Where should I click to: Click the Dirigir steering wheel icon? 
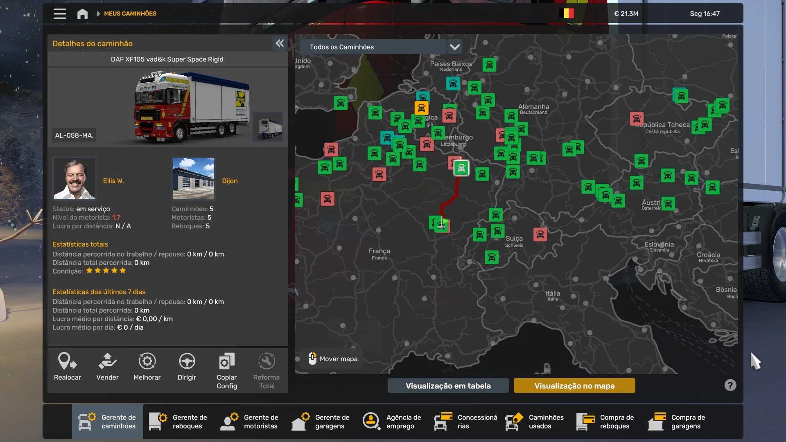click(x=187, y=367)
